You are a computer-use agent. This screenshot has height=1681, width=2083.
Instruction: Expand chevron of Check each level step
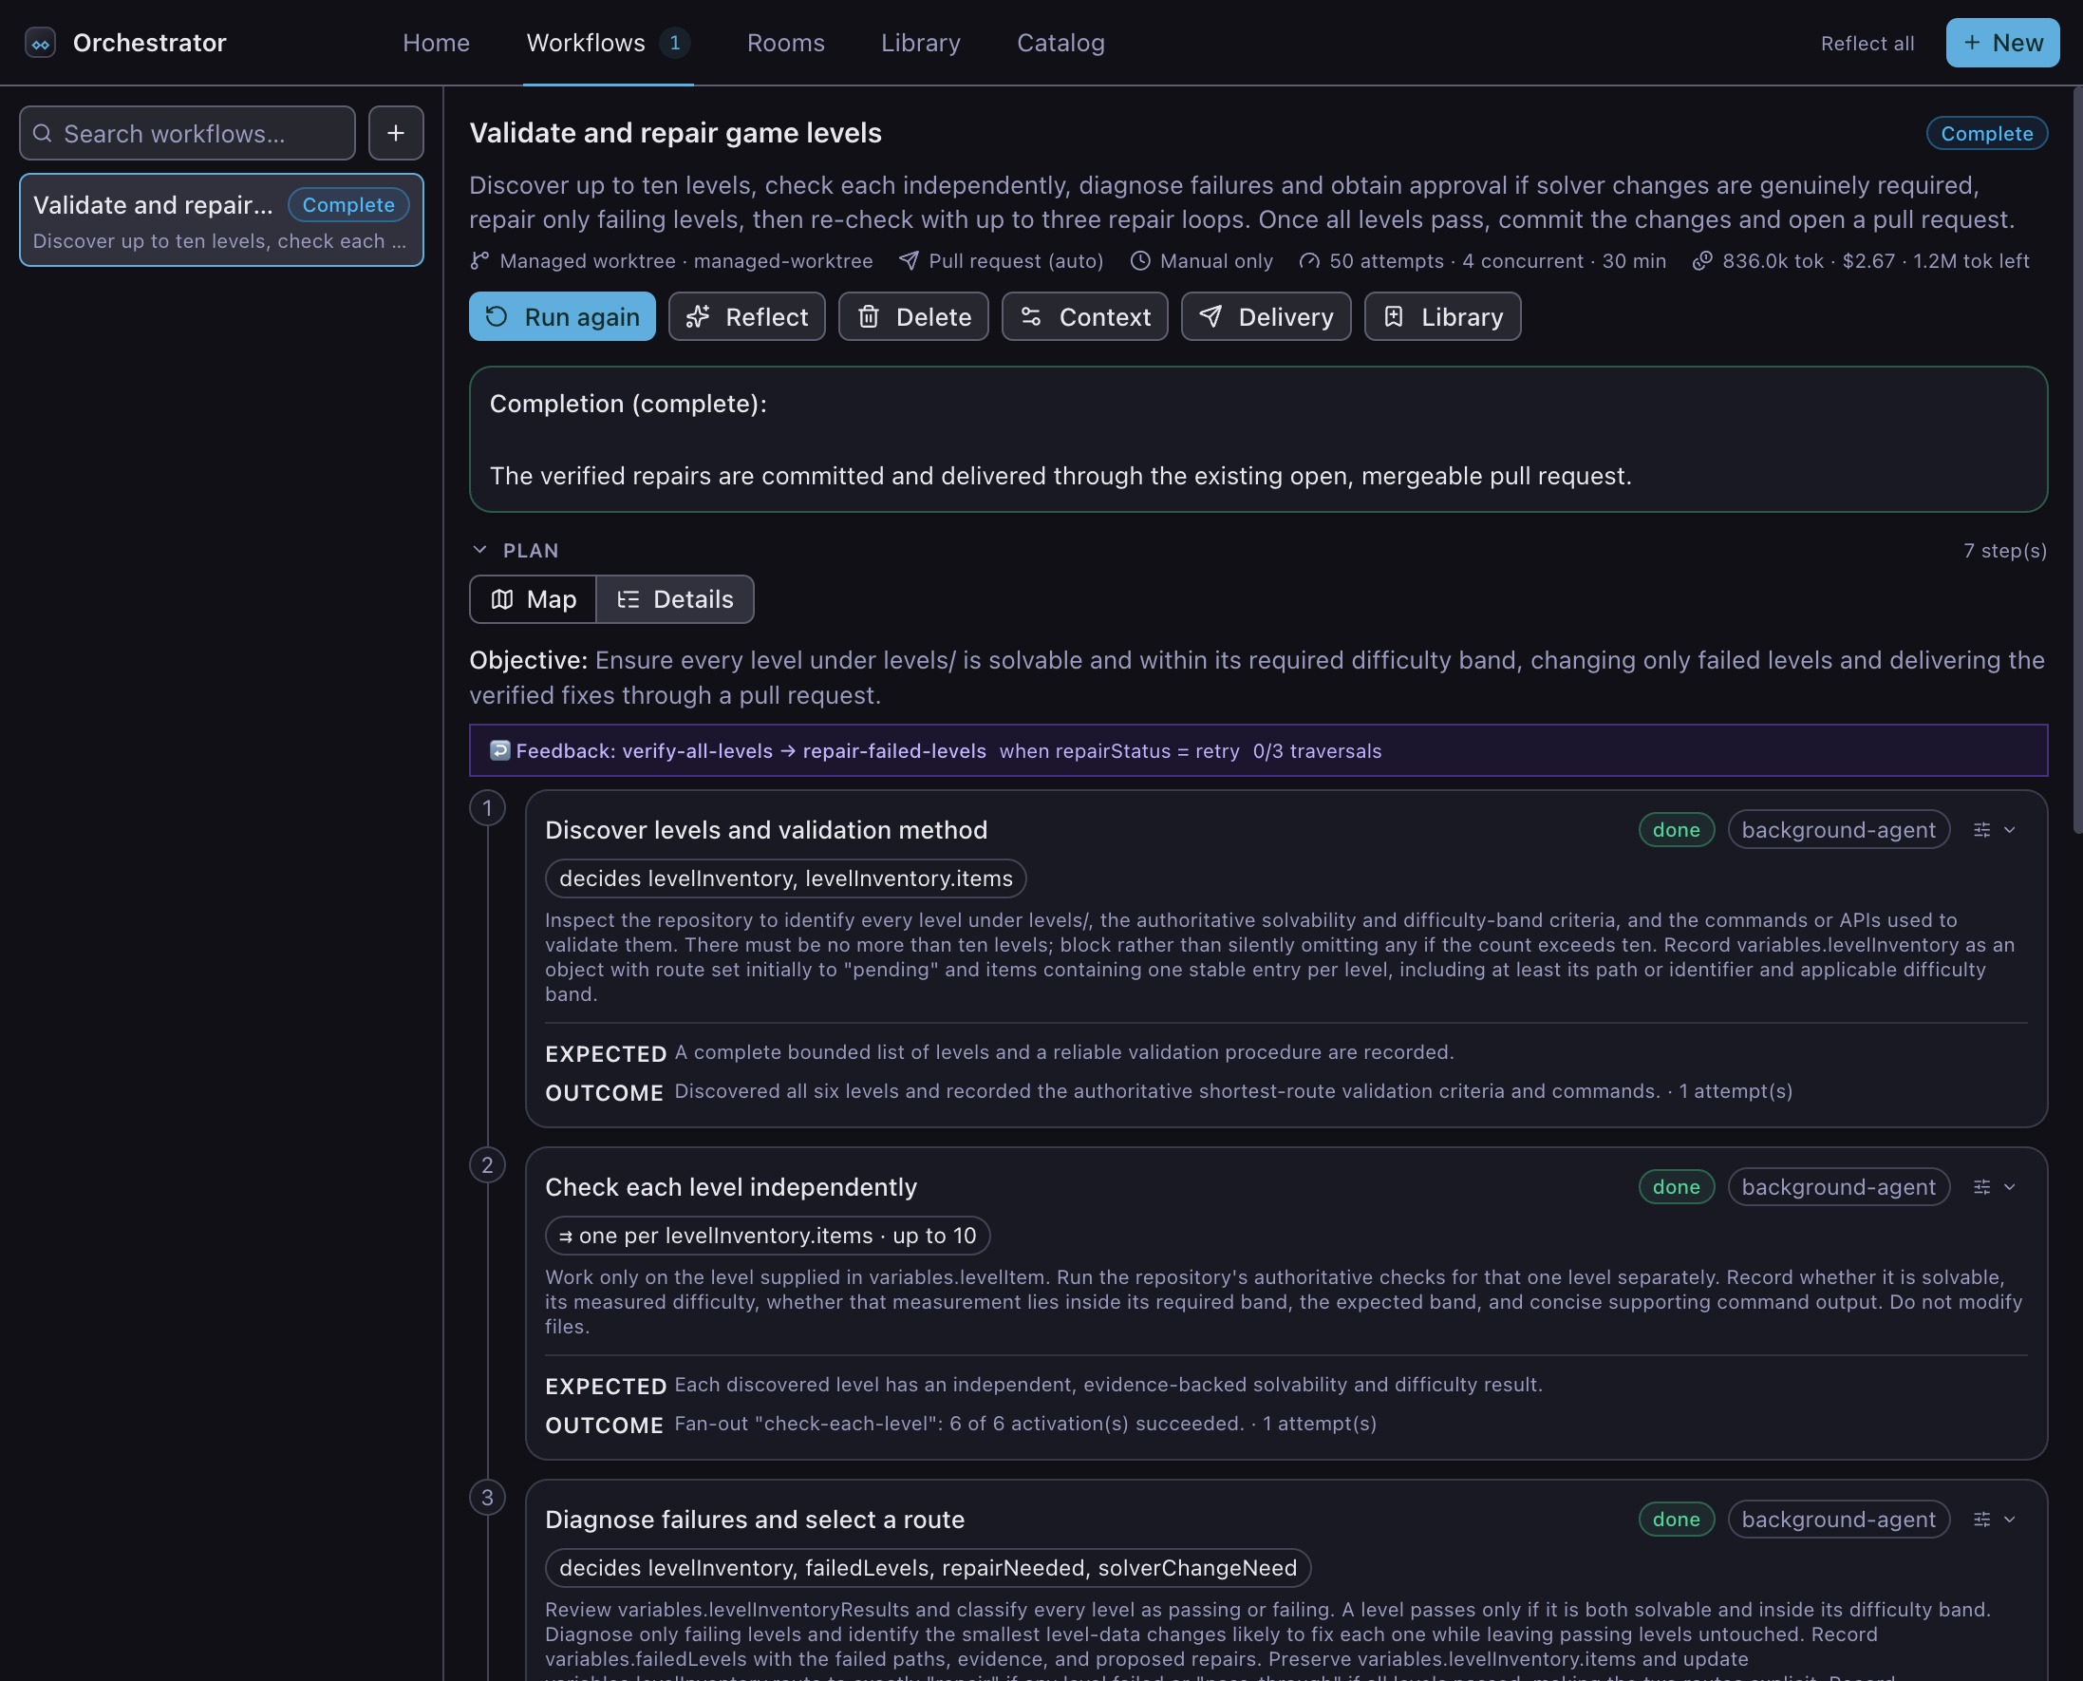point(2010,1187)
